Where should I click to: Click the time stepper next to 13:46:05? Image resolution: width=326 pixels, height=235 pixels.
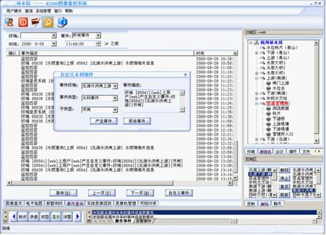(x=98, y=44)
